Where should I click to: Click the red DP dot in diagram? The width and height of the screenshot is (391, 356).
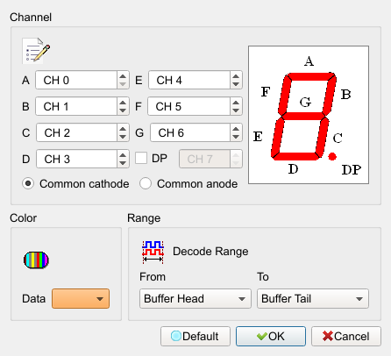tap(332, 157)
